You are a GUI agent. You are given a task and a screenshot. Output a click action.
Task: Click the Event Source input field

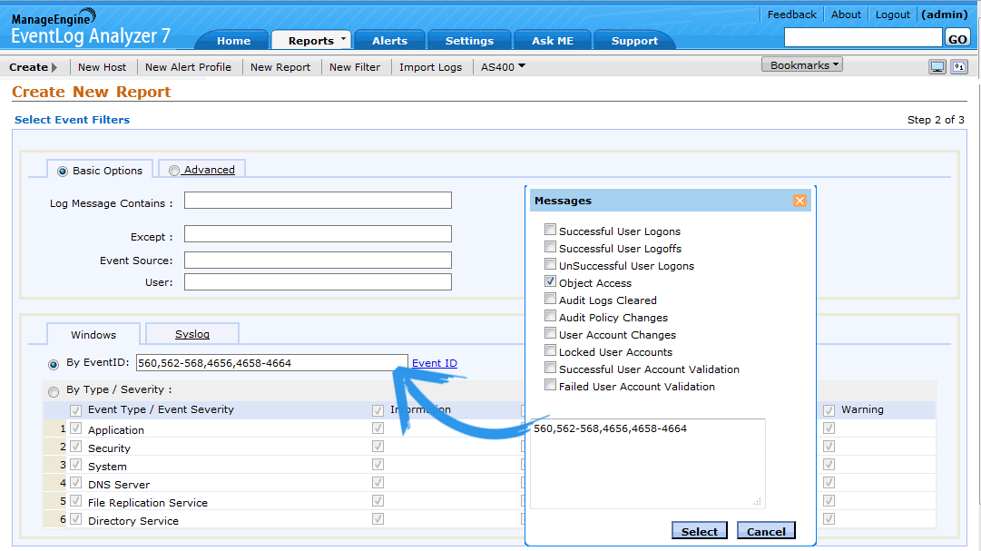point(318,260)
